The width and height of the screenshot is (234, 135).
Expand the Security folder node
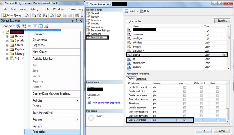7,41
